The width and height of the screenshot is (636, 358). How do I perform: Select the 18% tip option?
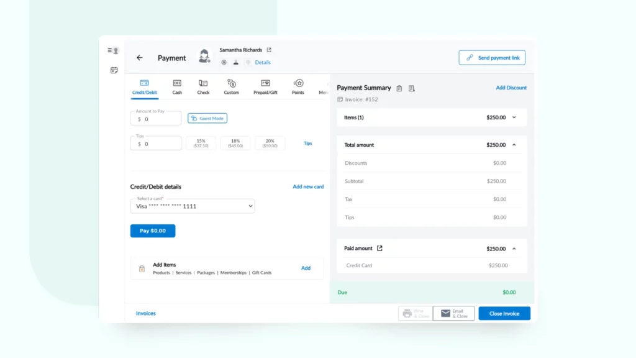(x=235, y=143)
